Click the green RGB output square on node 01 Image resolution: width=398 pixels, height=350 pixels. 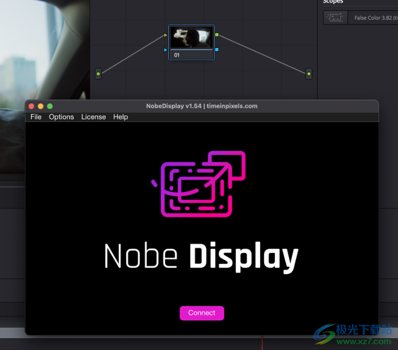[217, 35]
